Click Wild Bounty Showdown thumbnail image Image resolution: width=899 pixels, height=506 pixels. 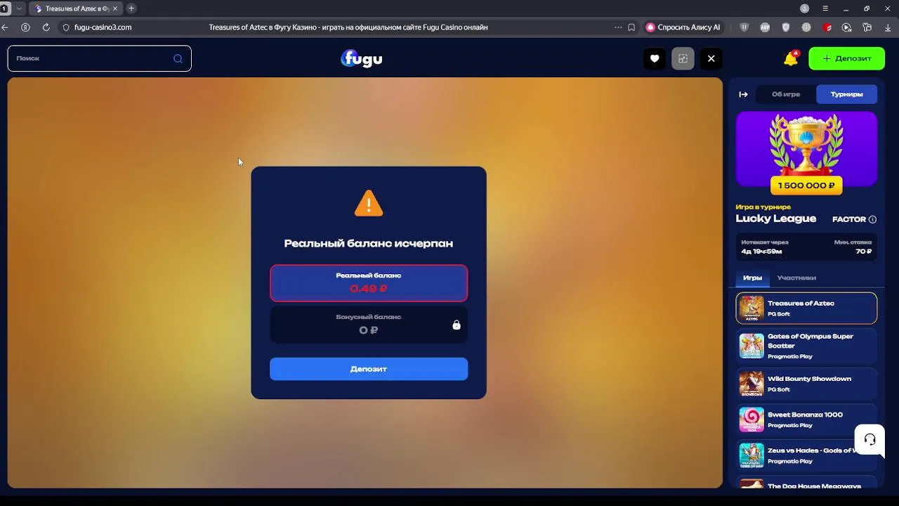(752, 384)
